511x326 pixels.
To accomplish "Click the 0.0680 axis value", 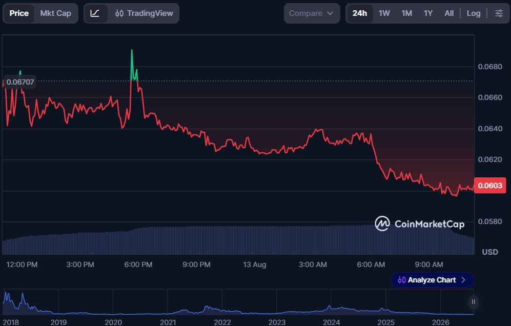I will coord(490,67).
